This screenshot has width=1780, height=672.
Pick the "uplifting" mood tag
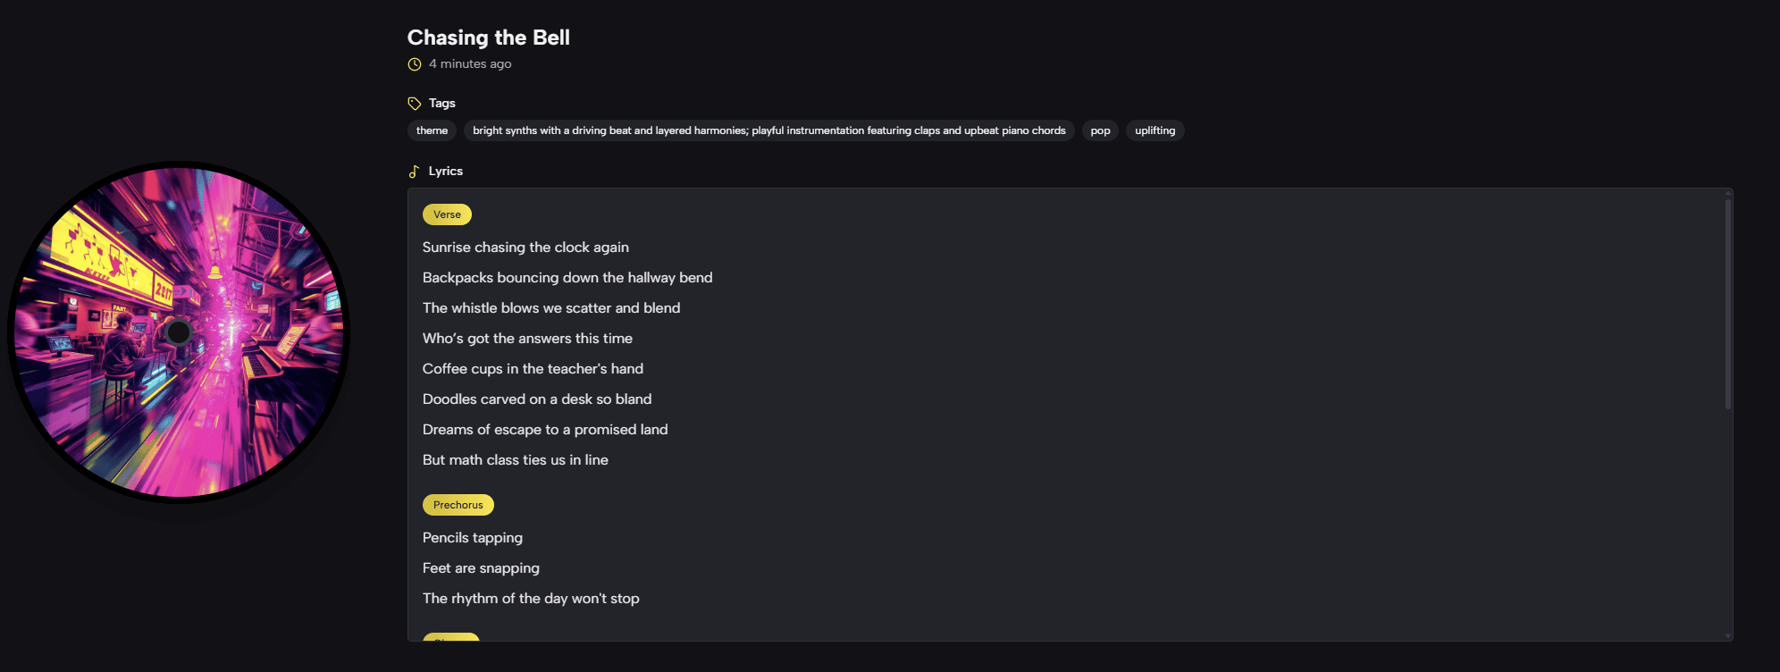[1154, 130]
